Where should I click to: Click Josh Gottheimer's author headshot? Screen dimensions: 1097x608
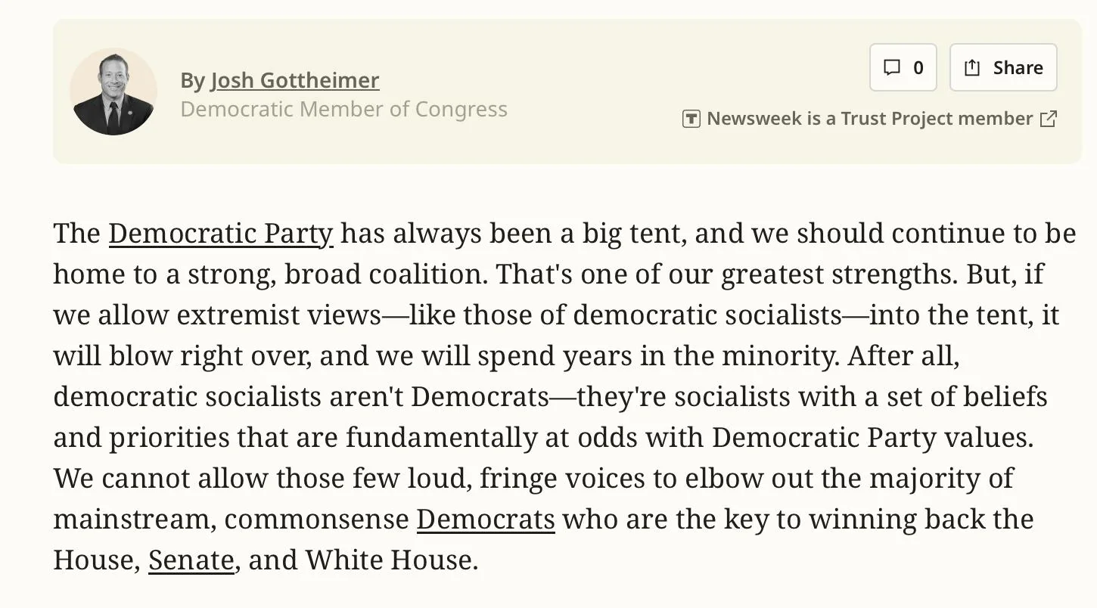[x=113, y=92]
